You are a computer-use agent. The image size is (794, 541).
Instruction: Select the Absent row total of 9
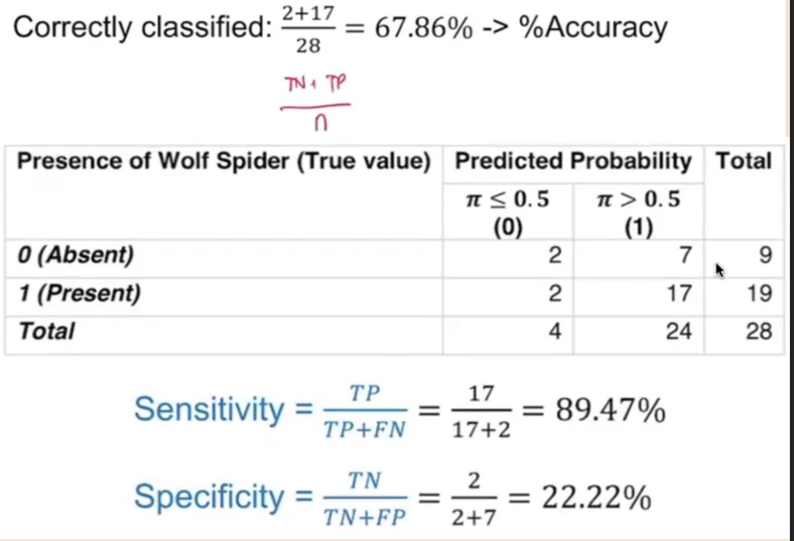click(765, 254)
